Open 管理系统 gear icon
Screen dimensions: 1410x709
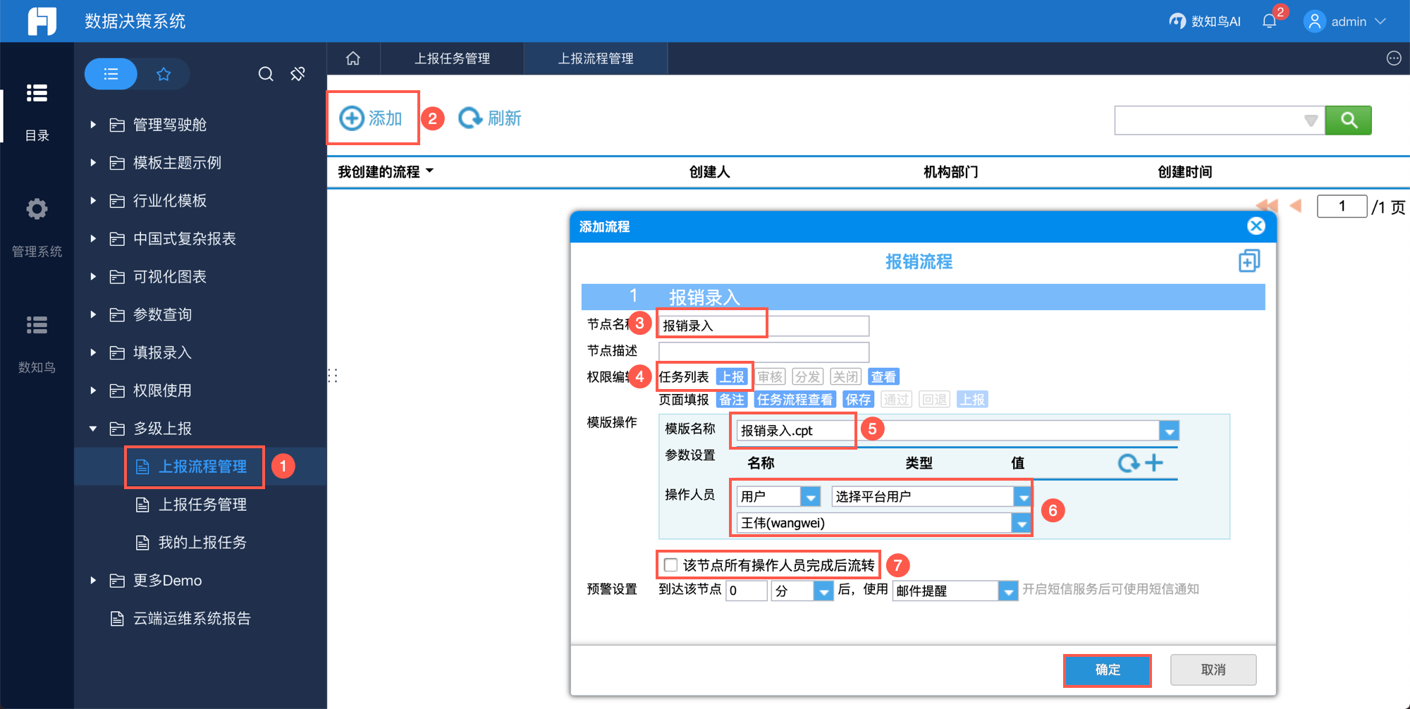click(37, 209)
